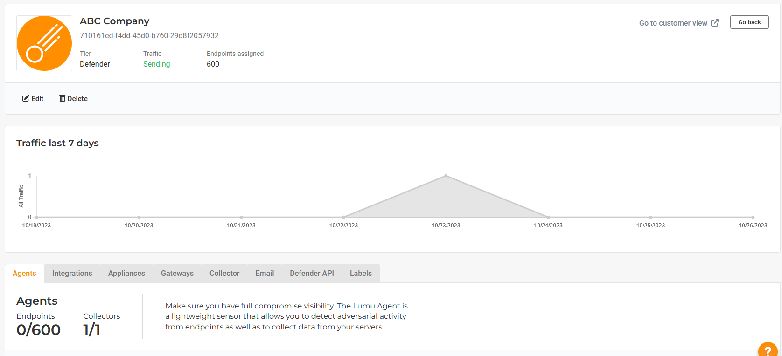Viewport: 782px width, 356px height.
Task: Click the 10/23/2023 peak data point
Action: click(x=446, y=176)
